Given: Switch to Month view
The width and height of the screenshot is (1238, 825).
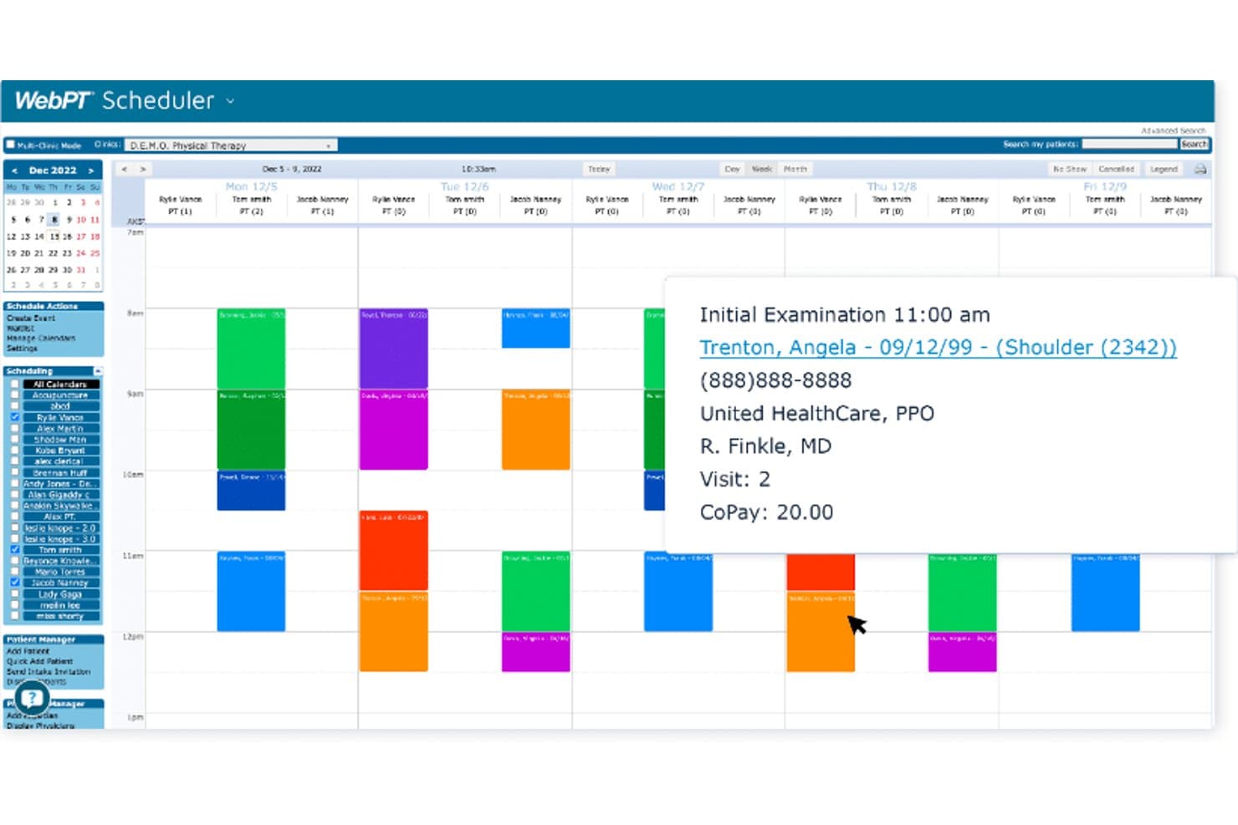Looking at the screenshot, I should [x=795, y=169].
